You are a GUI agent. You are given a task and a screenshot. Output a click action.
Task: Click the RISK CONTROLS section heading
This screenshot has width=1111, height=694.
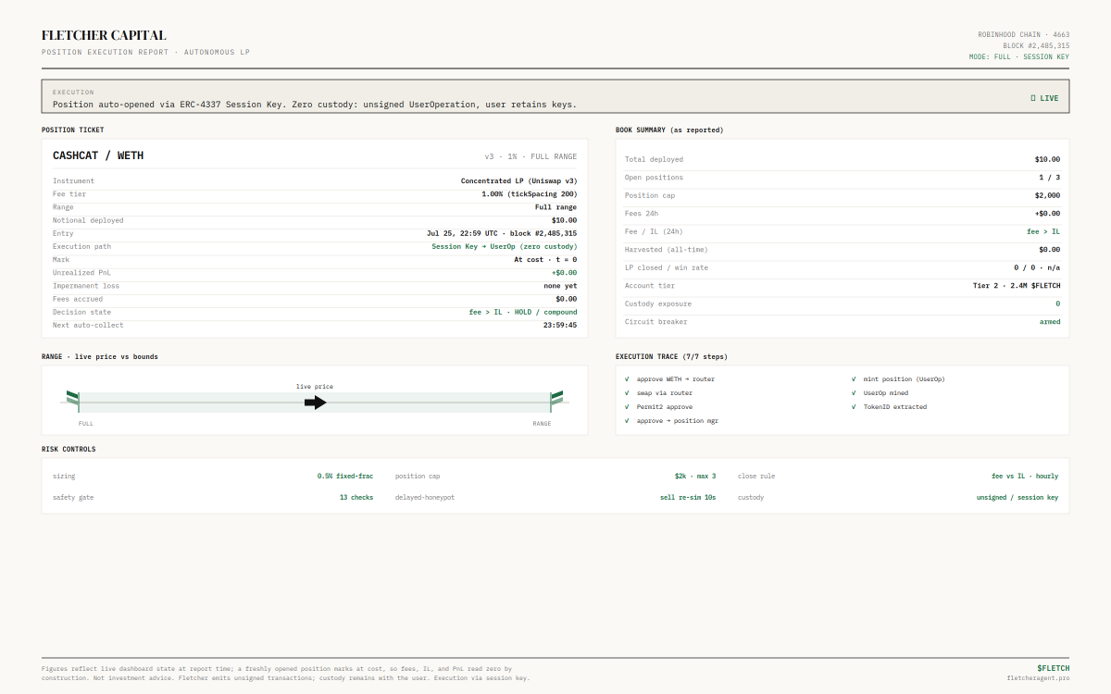69,449
